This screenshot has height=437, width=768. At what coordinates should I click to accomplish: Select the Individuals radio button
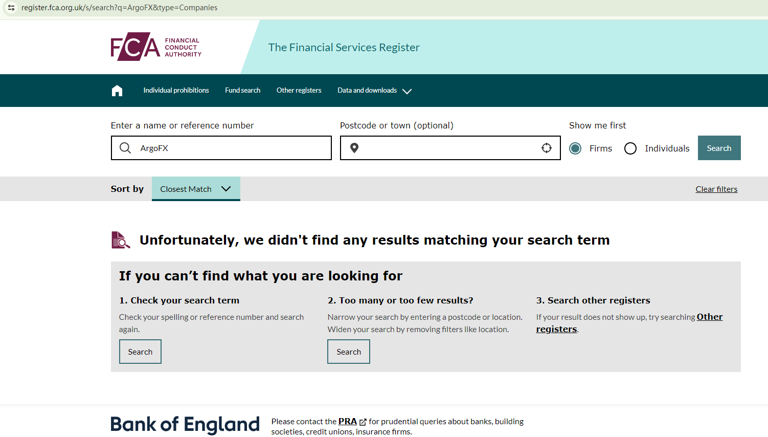[630, 148]
